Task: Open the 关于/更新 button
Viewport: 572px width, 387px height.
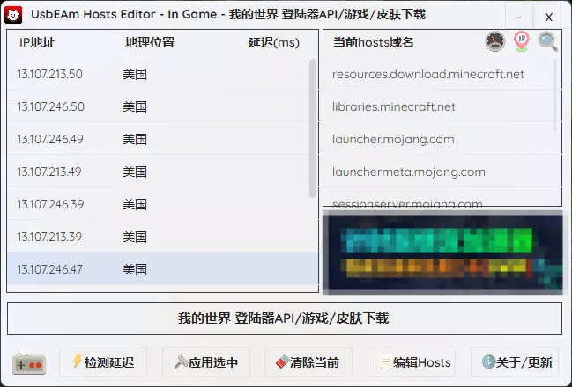Action: [515, 362]
